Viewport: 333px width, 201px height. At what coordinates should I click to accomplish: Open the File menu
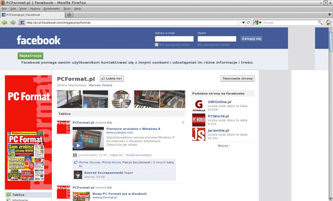(4, 9)
